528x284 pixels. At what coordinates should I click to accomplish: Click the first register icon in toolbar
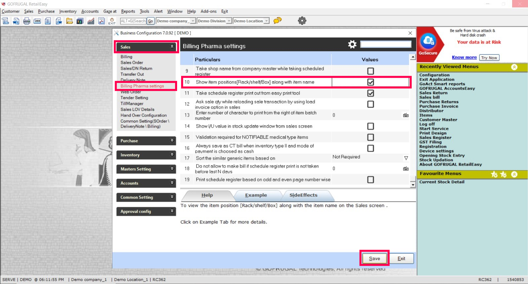coord(6,21)
